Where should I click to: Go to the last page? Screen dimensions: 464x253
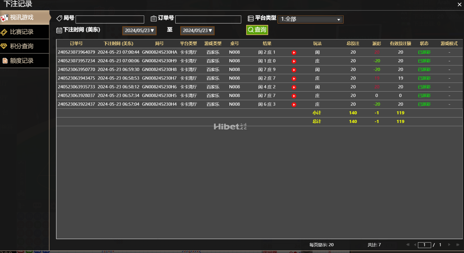tap(458, 245)
